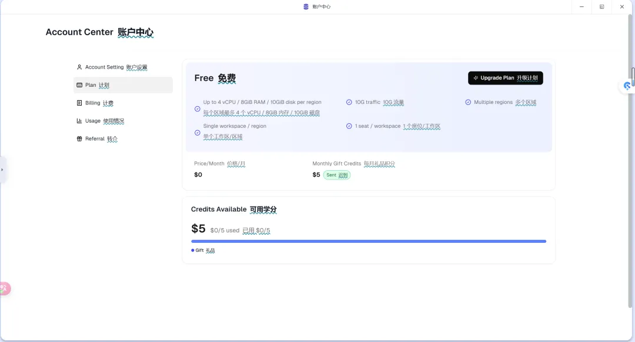
Task: Click the 10G traffic feature text
Action: pos(379,102)
